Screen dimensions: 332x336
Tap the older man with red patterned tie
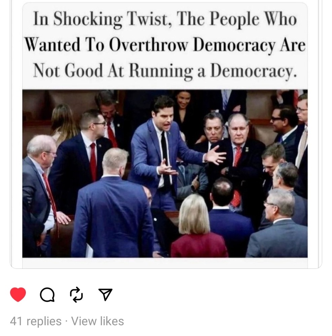[238, 163]
